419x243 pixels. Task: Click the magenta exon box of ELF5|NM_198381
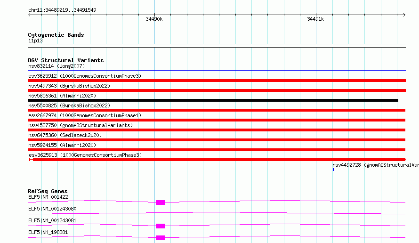coord(161,238)
